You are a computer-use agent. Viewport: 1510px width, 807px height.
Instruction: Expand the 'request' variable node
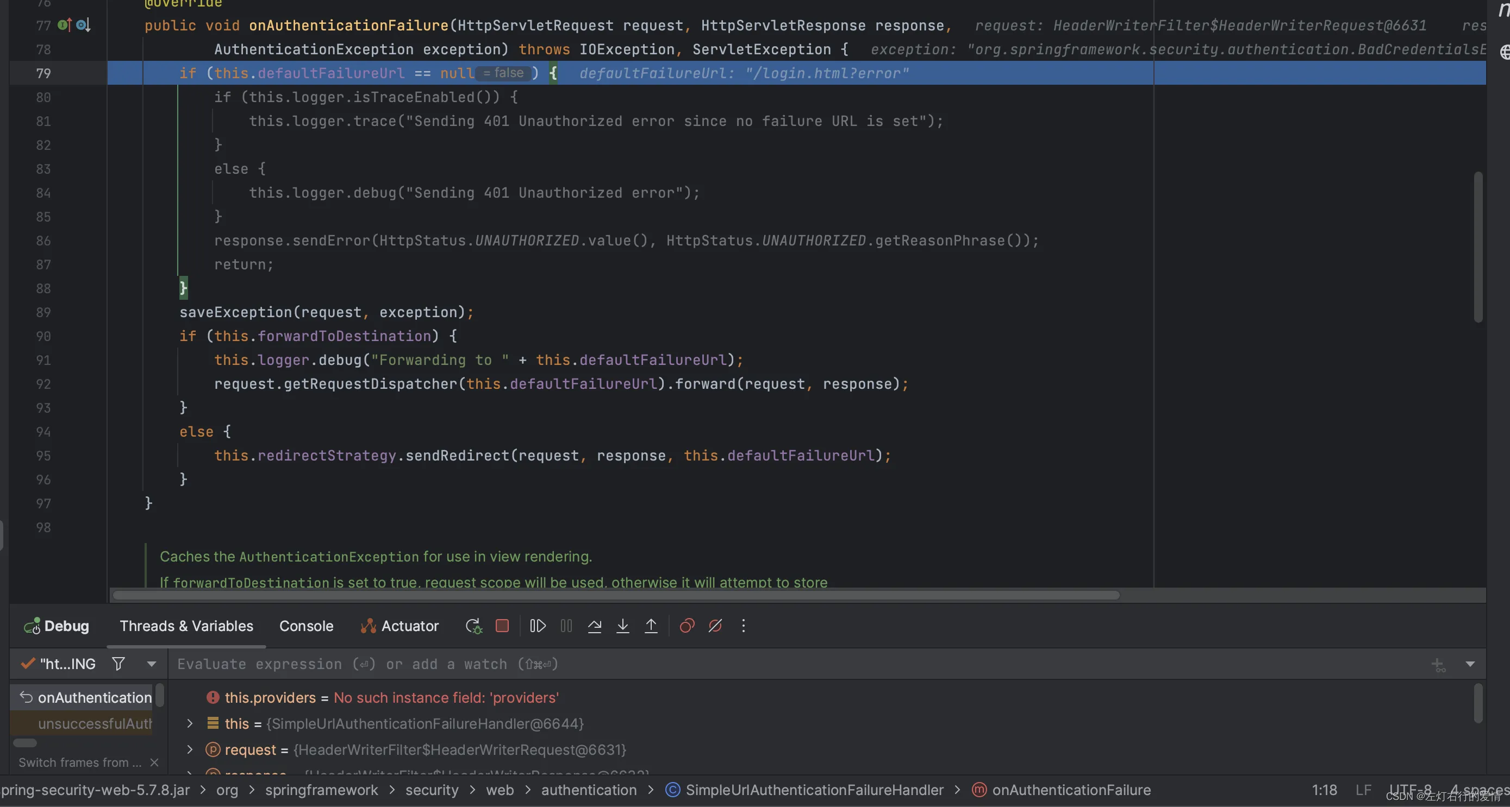(x=189, y=749)
